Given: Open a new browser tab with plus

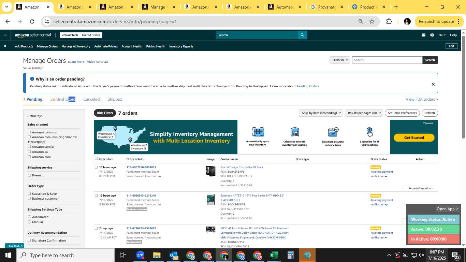Looking at the screenshot, I should (396, 7).
